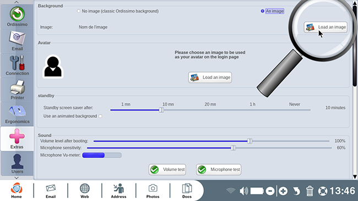Image resolution: width=358 pixels, height=201 pixels.
Task: Open the Photos camera icon in dock
Action: pyautogui.click(x=153, y=191)
